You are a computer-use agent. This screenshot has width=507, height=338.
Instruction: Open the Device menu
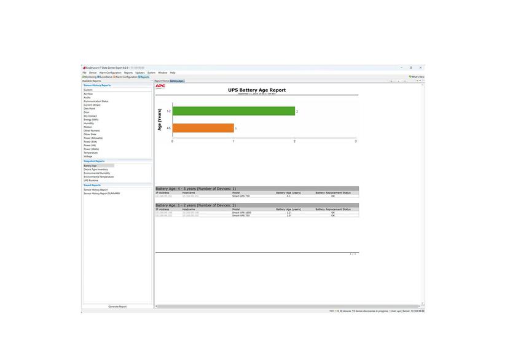(93, 73)
